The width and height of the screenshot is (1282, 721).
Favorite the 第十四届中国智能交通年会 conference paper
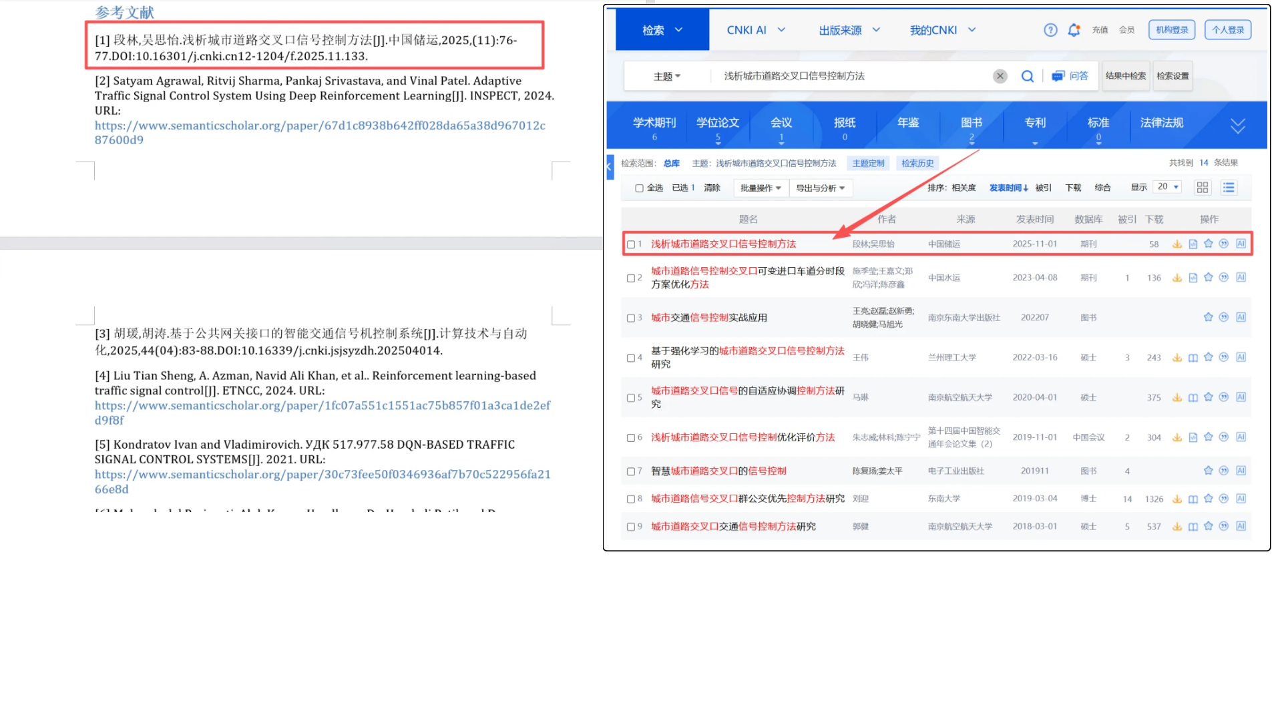[1209, 437]
